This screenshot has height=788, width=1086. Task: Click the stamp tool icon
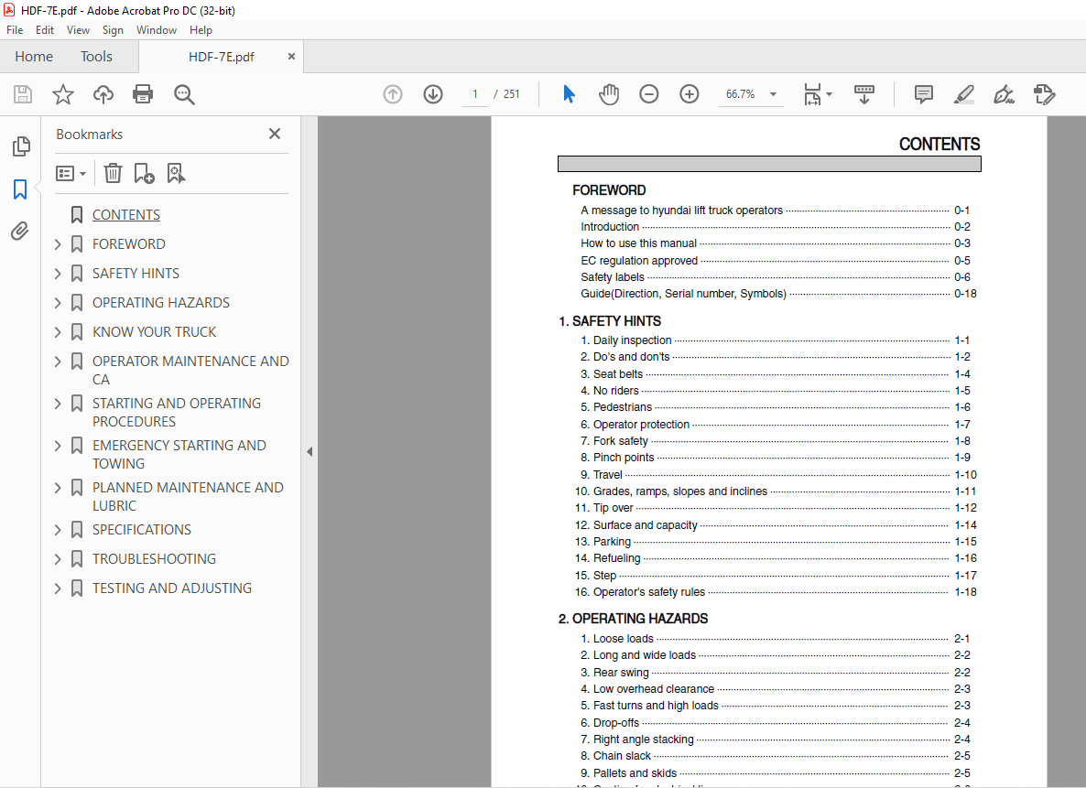[x=1044, y=94]
